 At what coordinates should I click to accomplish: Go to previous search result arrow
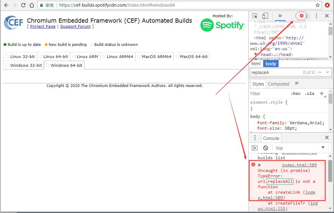(x=320, y=73)
